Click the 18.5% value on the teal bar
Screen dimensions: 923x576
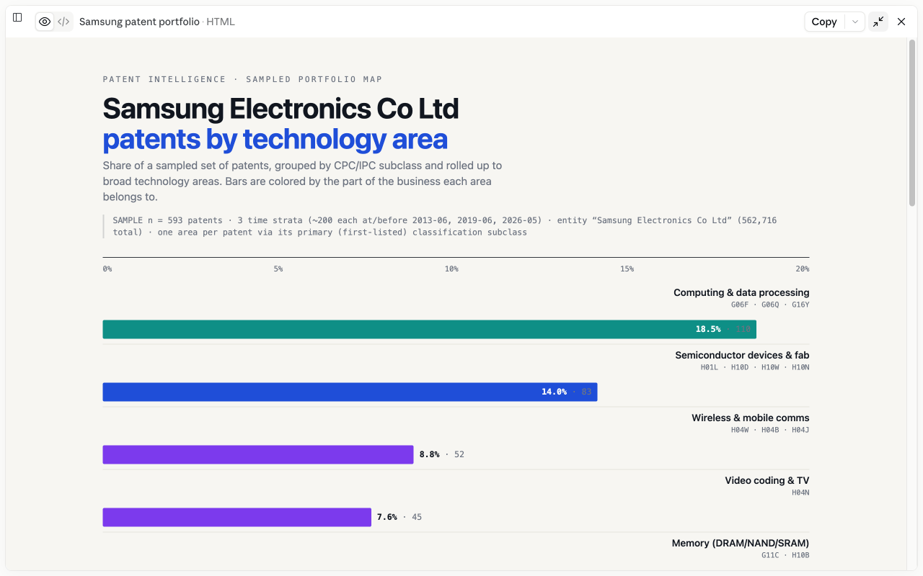click(x=708, y=329)
